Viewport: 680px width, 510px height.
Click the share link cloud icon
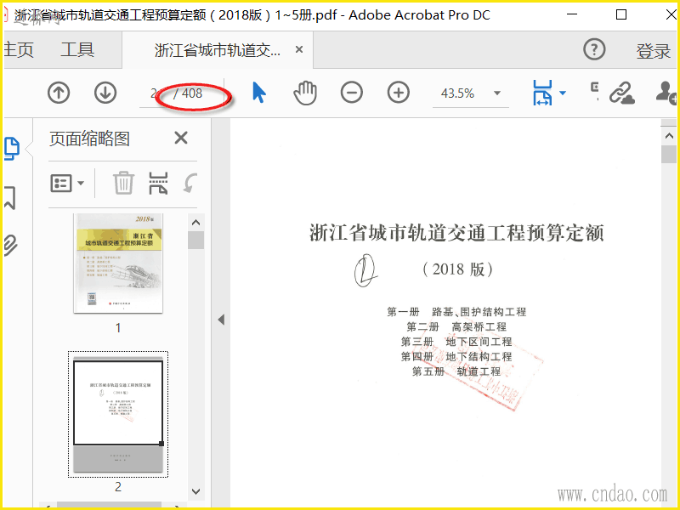622,93
